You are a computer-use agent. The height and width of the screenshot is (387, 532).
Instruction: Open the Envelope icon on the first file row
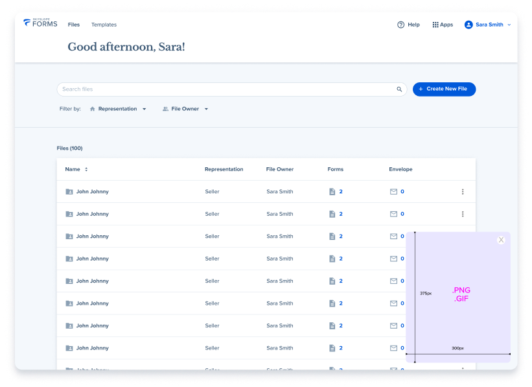[393, 191]
